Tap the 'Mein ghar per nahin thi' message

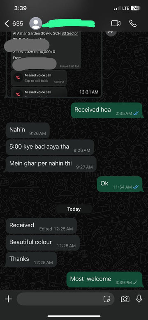[51, 164]
